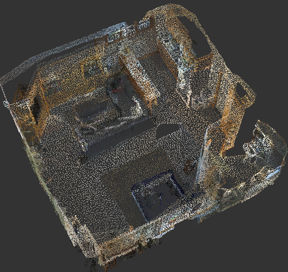Screen dimensions: 288x272
Task: Pick the small brown object beside the blue chair
Action: point(189,166)
